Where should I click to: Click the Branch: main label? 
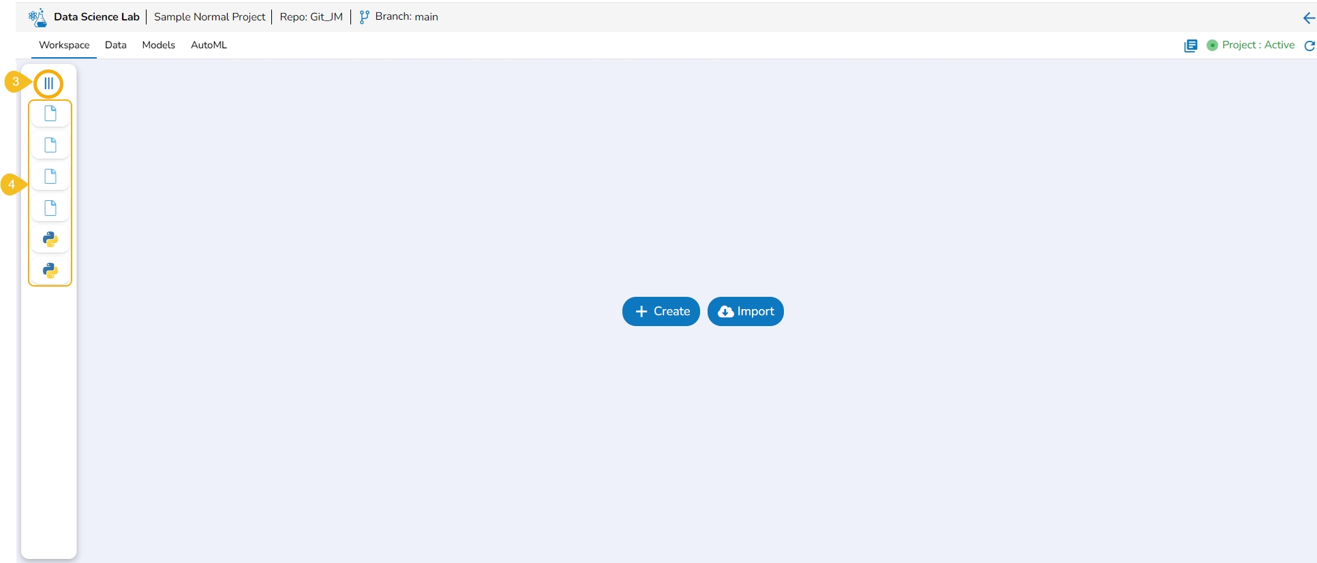406,17
